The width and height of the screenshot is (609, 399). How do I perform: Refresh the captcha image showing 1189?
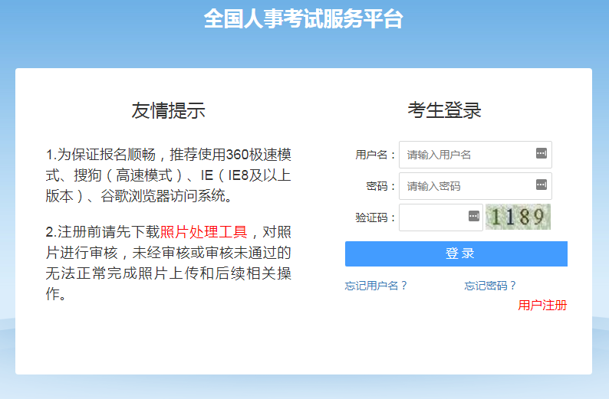click(518, 217)
